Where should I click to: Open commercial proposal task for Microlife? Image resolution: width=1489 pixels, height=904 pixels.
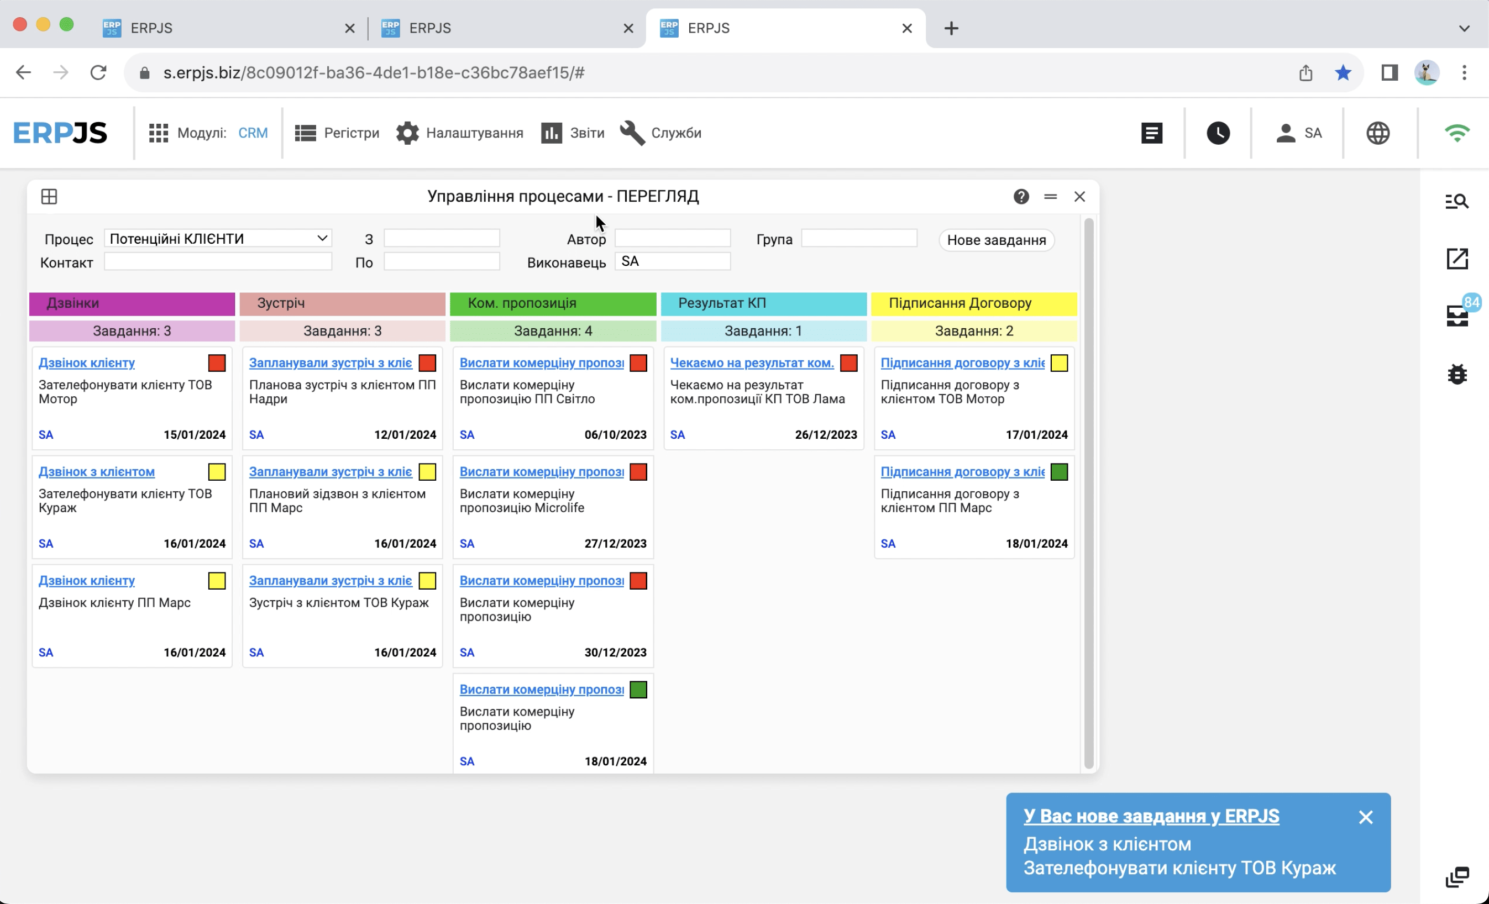tap(542, 471)
